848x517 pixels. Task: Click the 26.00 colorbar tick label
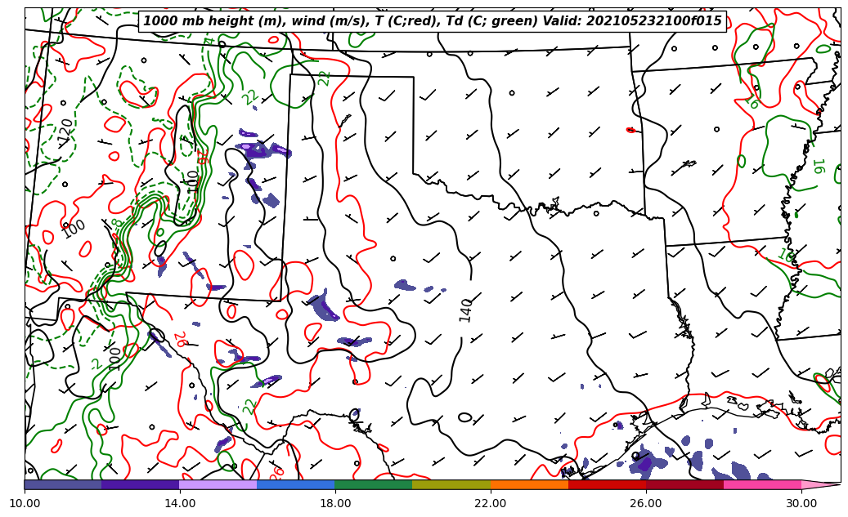tap(646, 503)
